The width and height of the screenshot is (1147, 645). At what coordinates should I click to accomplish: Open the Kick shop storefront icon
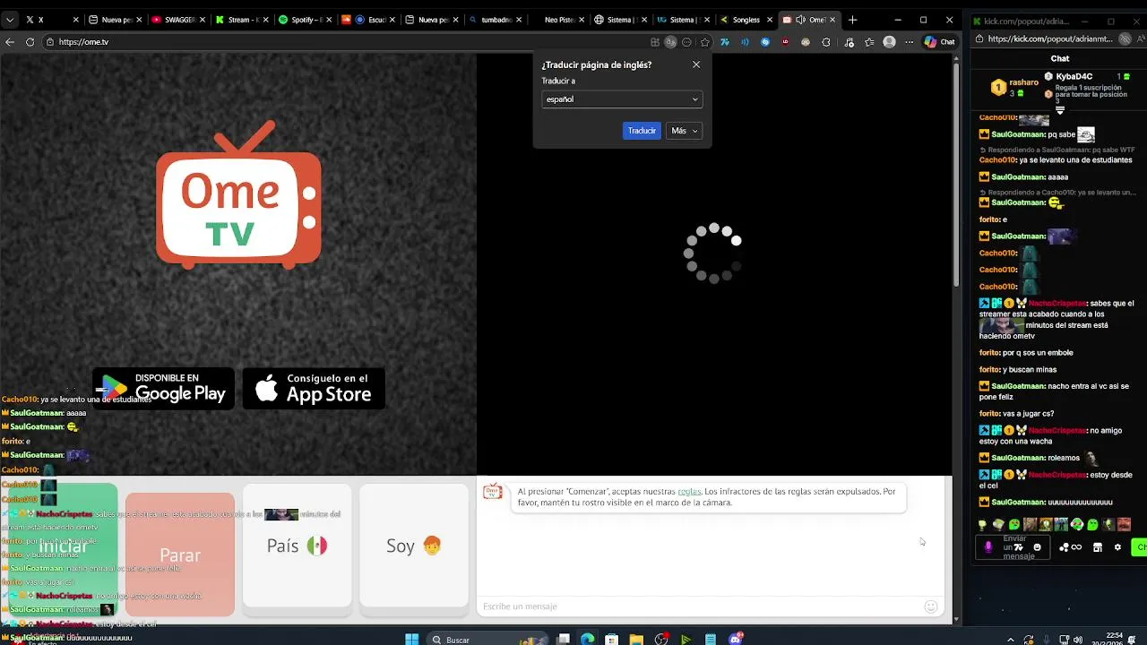coord(1098,547)
